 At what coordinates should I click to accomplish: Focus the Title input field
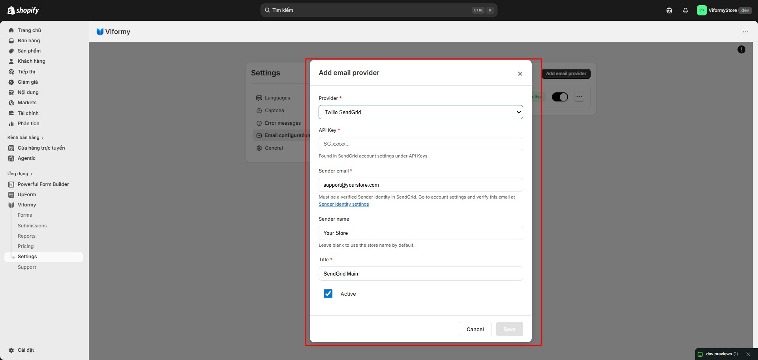(420, 274)
